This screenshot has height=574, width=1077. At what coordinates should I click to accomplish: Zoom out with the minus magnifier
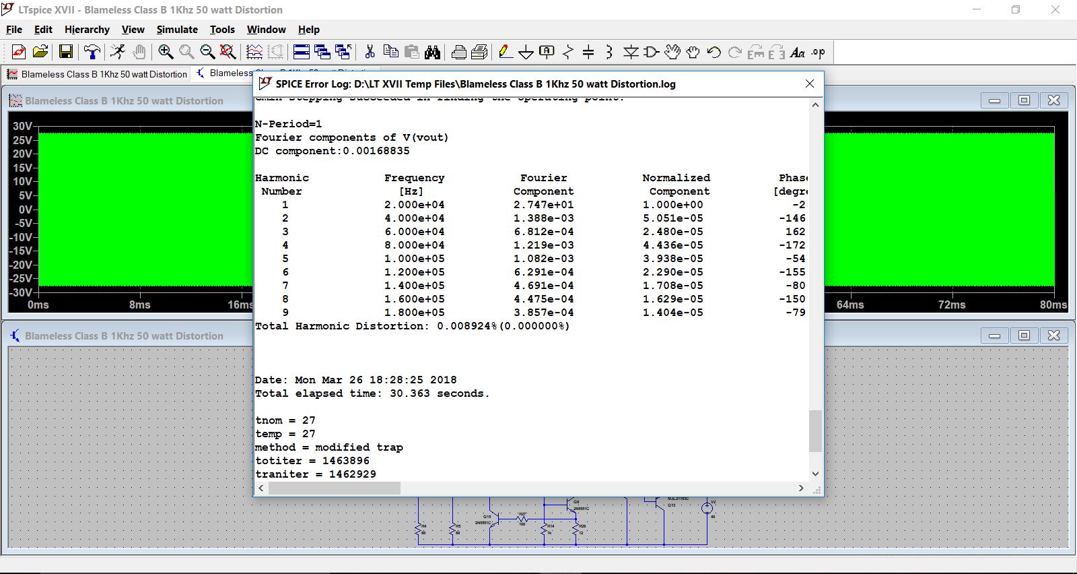[x=207, y=52]
